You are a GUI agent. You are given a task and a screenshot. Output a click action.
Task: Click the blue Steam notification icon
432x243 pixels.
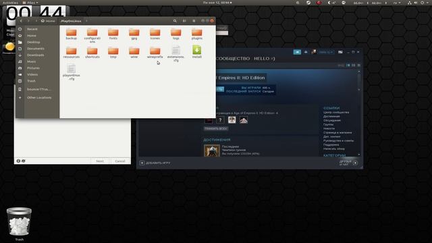[x=297, y=52]
